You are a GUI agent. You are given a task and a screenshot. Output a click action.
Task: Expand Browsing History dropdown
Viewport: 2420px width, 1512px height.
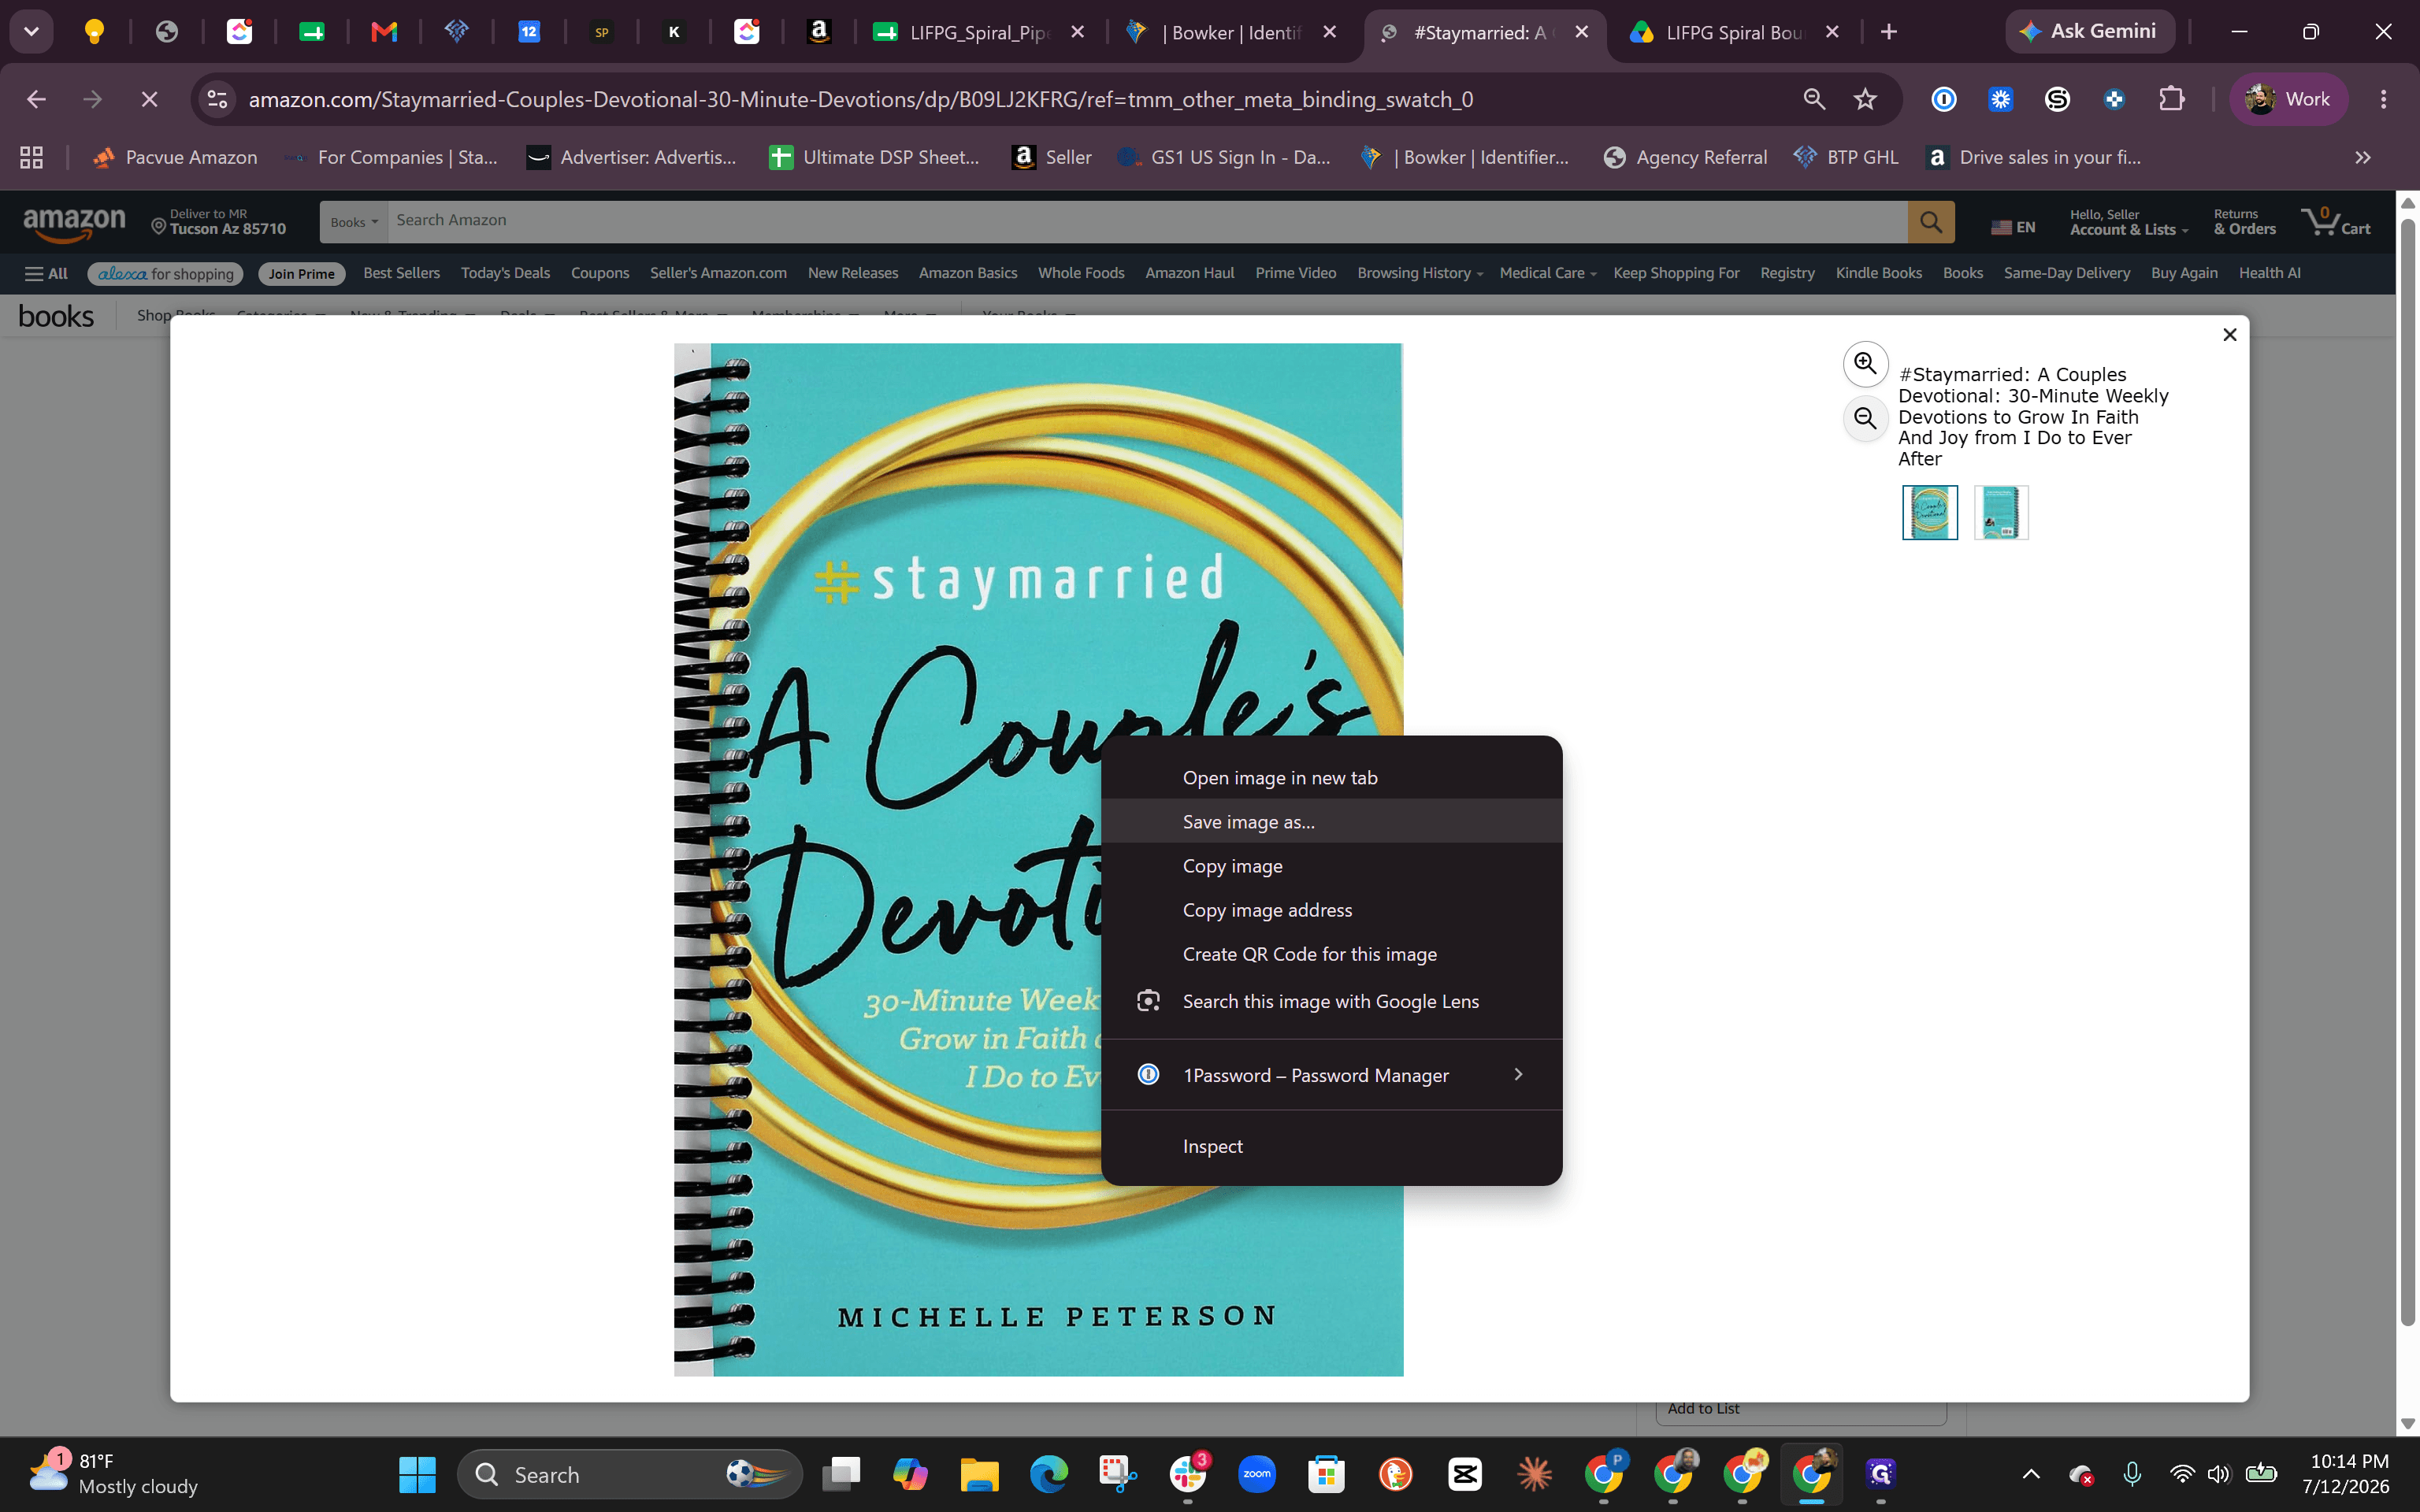click(1419, 273)
